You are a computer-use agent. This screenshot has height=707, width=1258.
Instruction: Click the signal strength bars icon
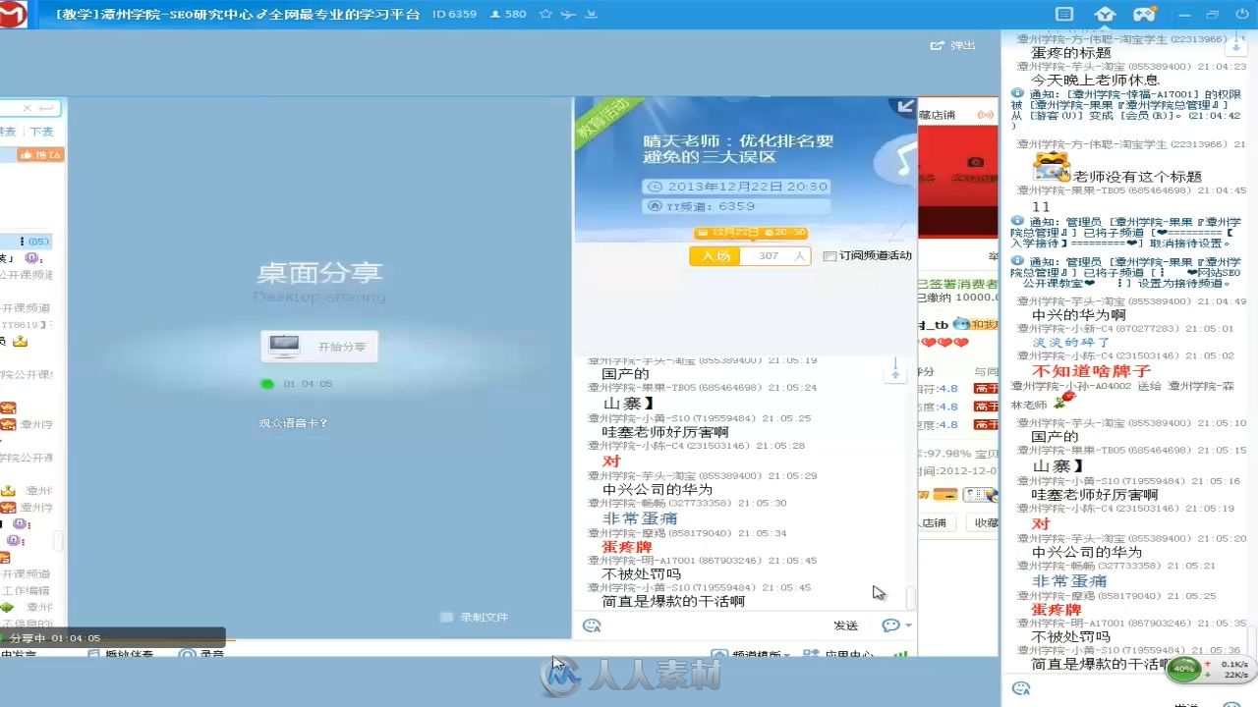pyautogui.click(x=900, y=654)
